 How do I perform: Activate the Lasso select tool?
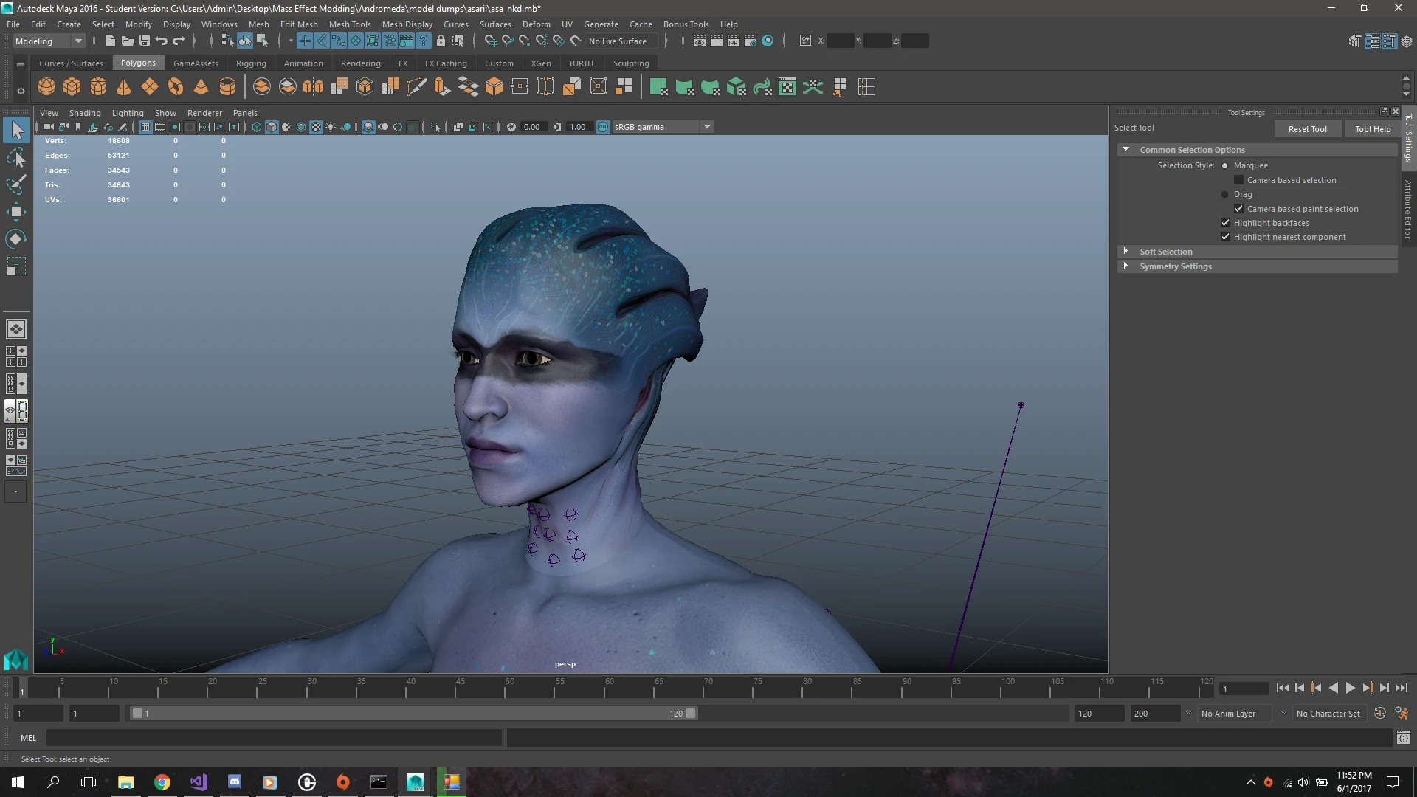click(16, 158)
